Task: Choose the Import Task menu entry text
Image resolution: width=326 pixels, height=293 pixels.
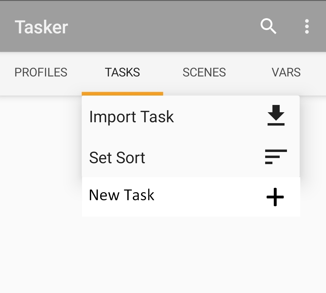Action: coord(131,117)
